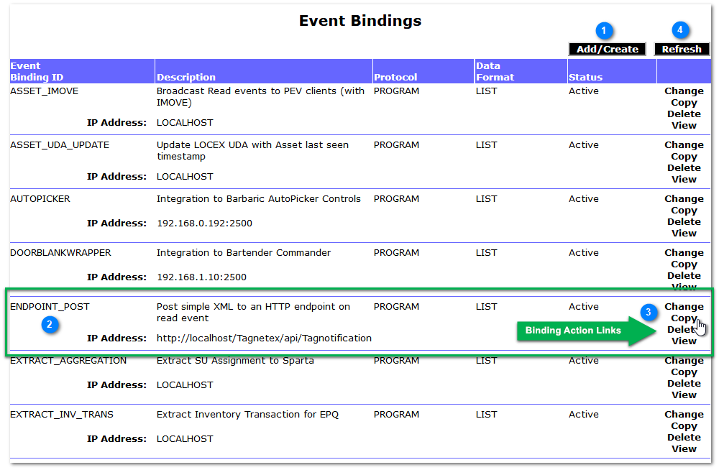719x470 pixels.
Task: Select the EXTRACT_AGGREGATION binding ID text
Action: 68,361
